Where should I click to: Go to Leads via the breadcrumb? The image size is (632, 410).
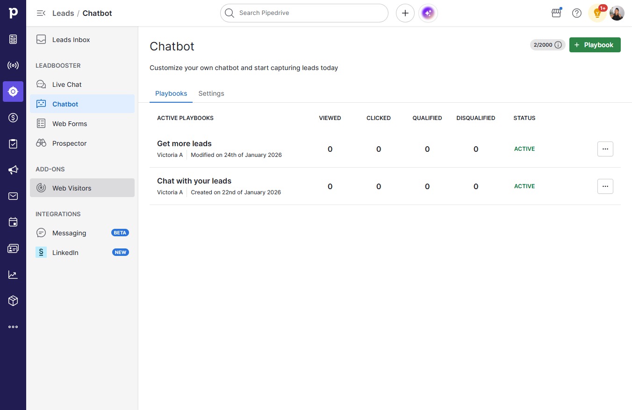(x=63, y=13)
